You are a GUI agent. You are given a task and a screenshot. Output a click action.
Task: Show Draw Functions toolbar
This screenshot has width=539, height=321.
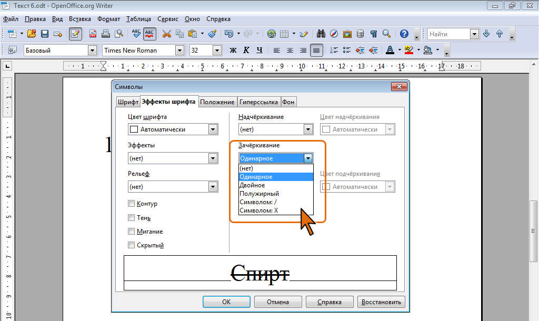coord(304,34)
